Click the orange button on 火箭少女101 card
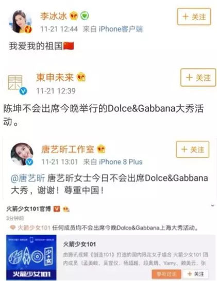Screen dimensions: 217x281 (x=166, y=274)
